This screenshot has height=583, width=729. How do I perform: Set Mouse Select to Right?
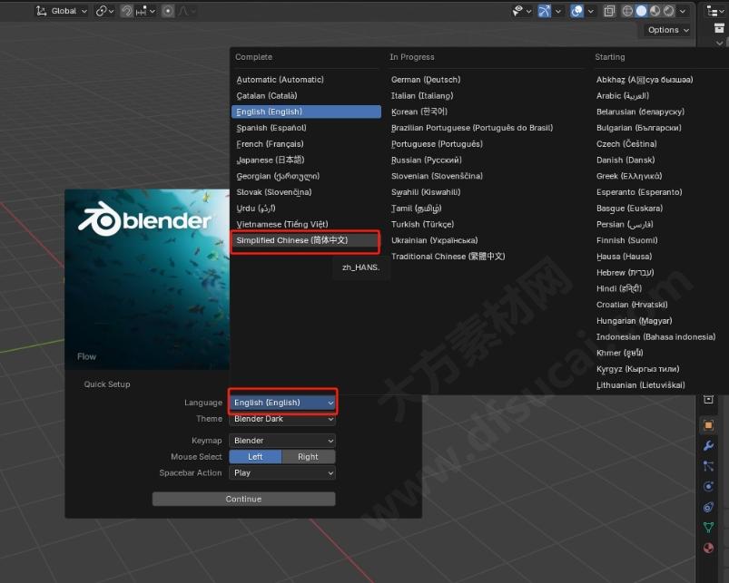309,457
